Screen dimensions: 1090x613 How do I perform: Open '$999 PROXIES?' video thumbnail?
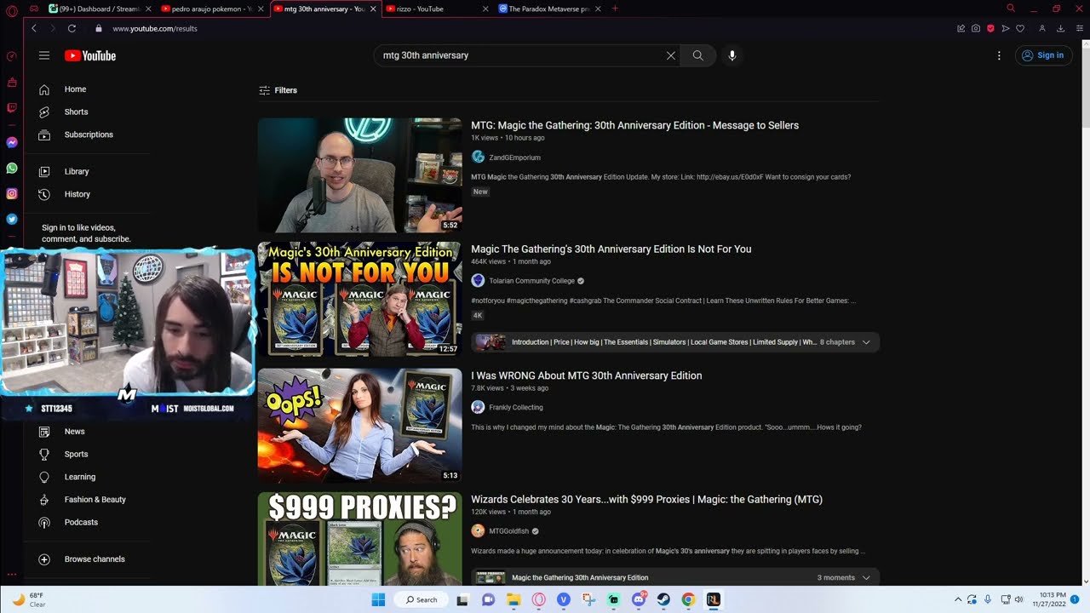(359, 538)
